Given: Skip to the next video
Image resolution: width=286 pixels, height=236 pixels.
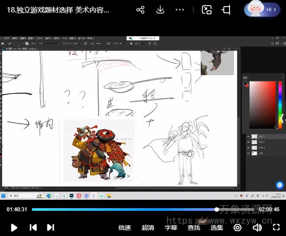Looking at the screenshot, I should coord(51,228).
